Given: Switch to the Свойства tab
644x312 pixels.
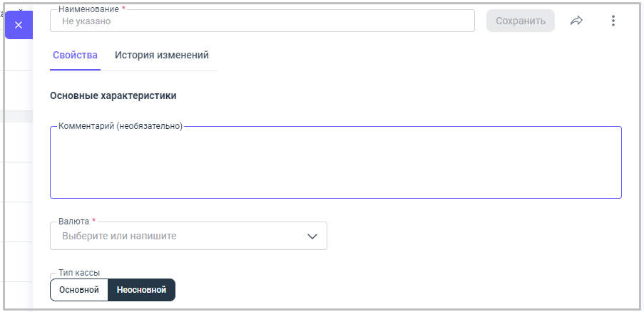Looking at the screenshot, I should [75, 56].
